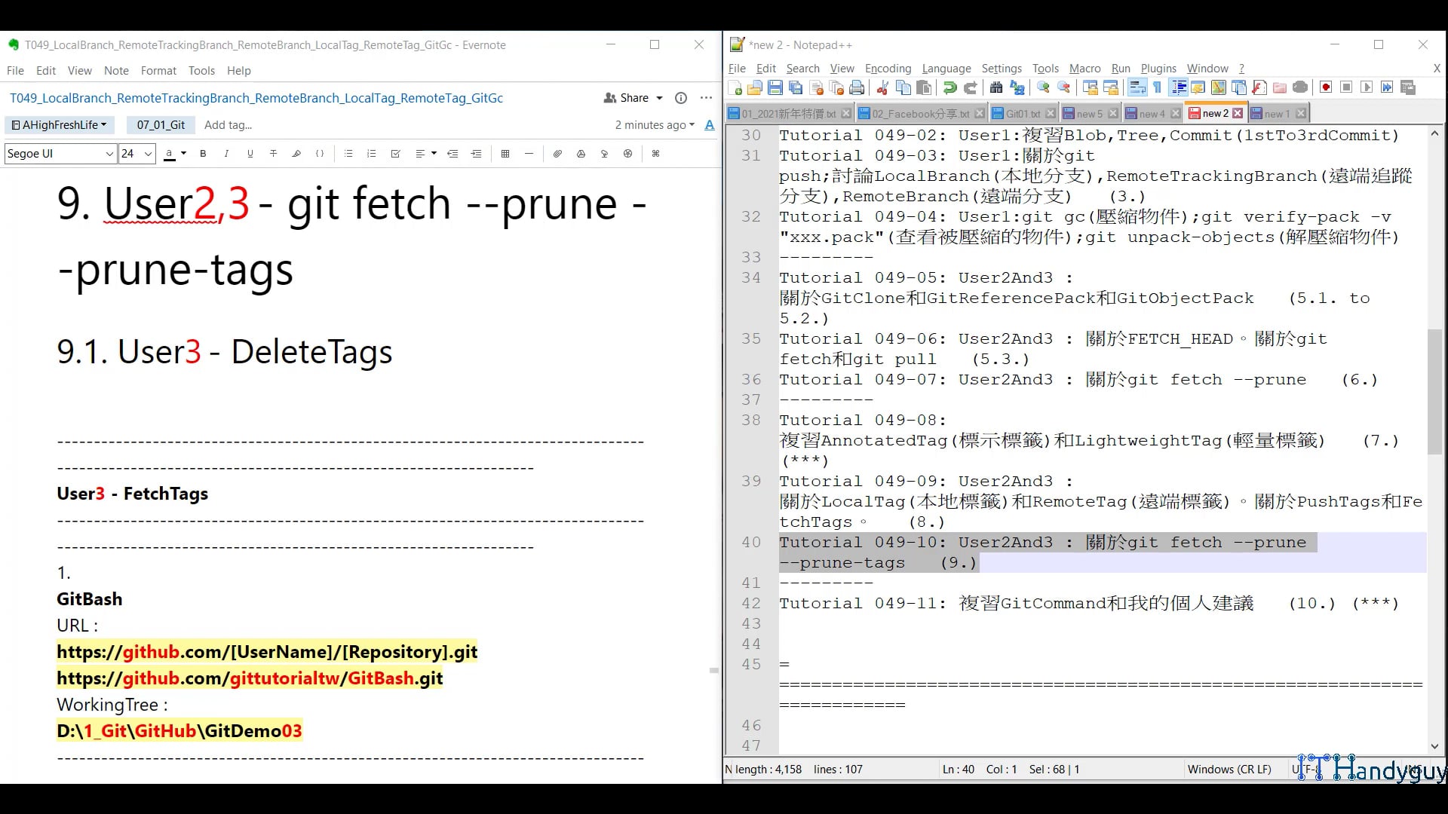
Task: Insert a checkbox list in Evernote
Action: click(396, 154)
